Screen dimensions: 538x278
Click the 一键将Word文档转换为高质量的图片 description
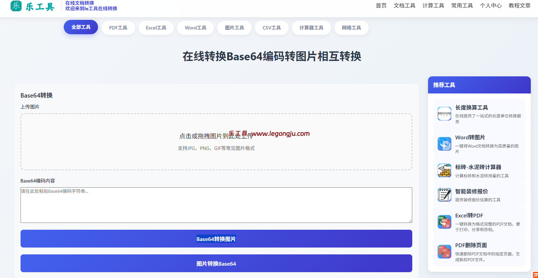487,149
